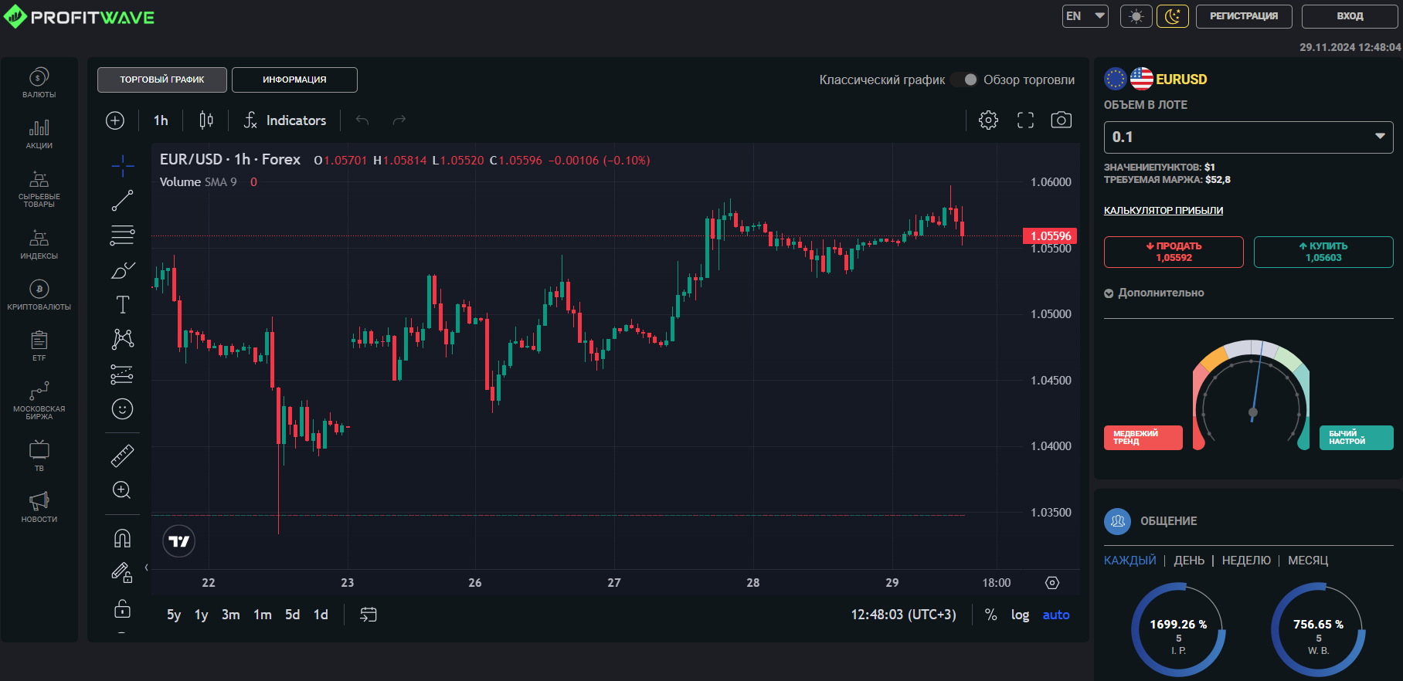This screenshot has width=1403, height=681.
Task: Open the Калькулятор прибыли link
Action: (x=1163, y=211)
